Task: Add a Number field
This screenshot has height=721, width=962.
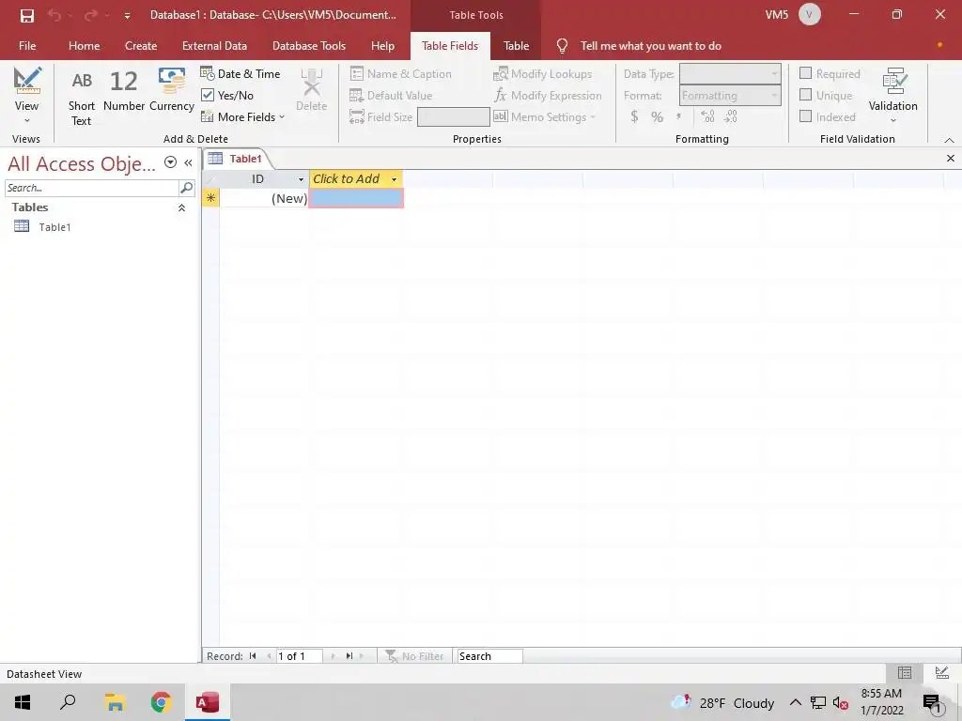Action: click(123, 91)
